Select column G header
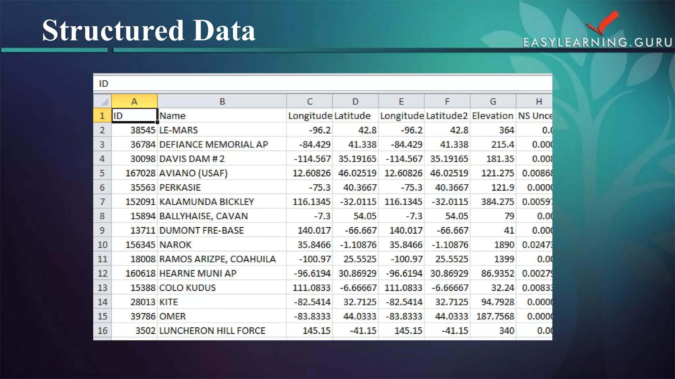This screenshot has height=379, width=675. point(493,101)
